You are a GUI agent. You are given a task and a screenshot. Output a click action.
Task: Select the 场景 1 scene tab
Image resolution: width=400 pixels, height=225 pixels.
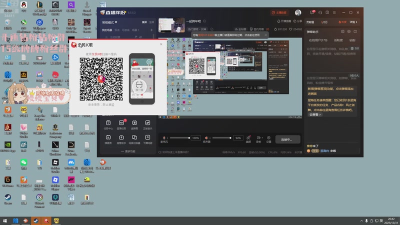tap(135, 30)
